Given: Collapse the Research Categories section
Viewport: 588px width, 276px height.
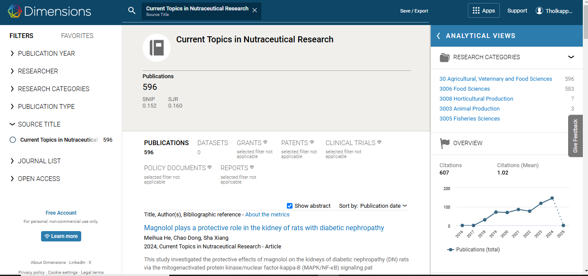Looking at the screenshot, I should [571, 57].
